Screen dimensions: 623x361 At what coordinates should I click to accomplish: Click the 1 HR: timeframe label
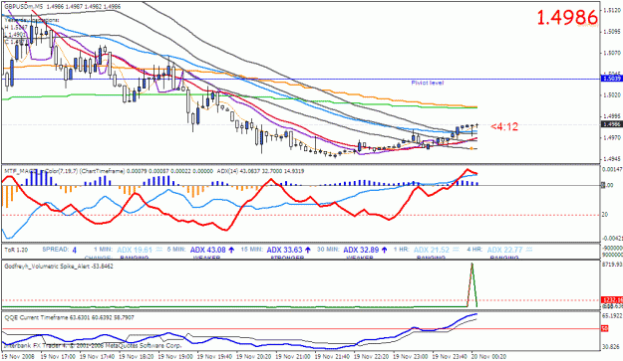402,250
